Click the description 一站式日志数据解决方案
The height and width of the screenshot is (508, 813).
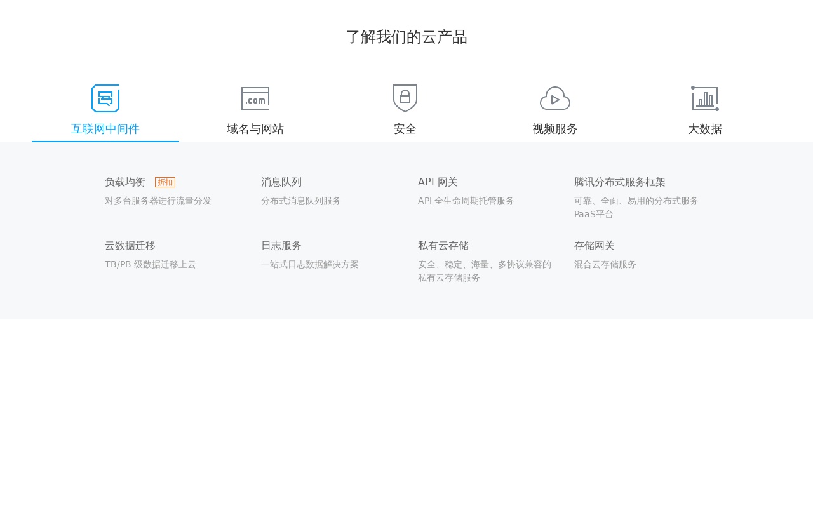(x=310, y=265)
